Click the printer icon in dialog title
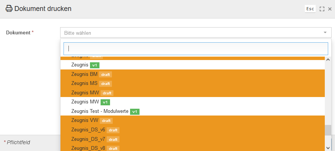The height and width of the screenshot is (151, 335). 9,9
